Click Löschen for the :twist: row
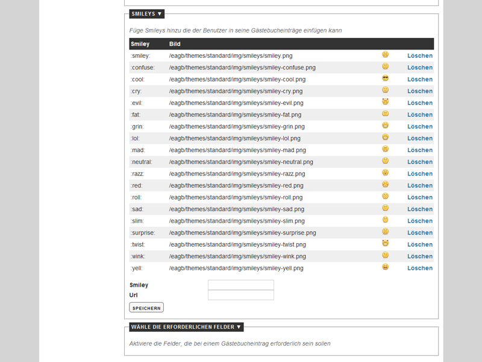Screen dimensions: 482x362 tap(420, 244)
